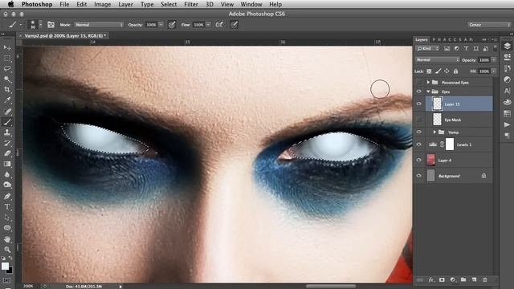Delete layer with trash icon

(485, 280)
